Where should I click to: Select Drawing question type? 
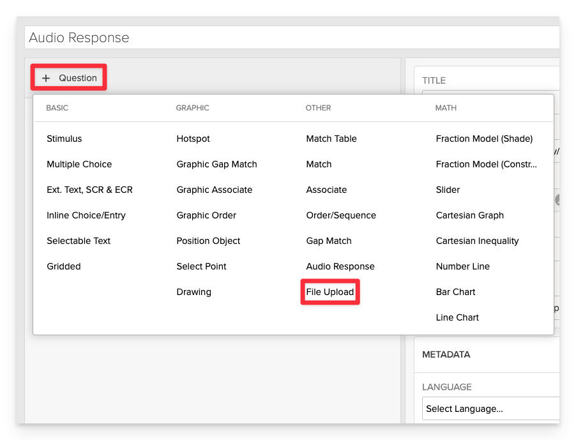pos(193,292)
